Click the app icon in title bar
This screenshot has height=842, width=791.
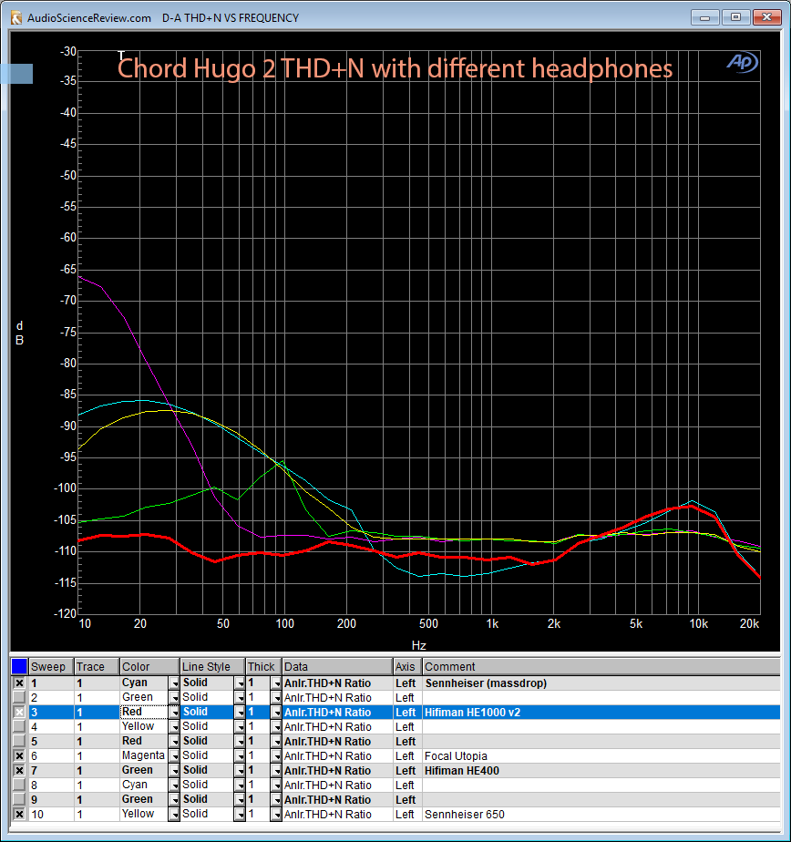pyautogui.click(x=16, y=17)
